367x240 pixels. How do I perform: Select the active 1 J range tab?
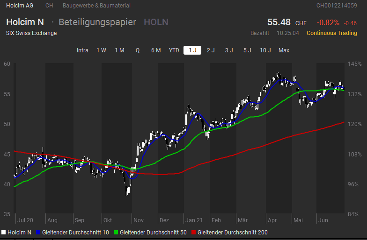192,50
